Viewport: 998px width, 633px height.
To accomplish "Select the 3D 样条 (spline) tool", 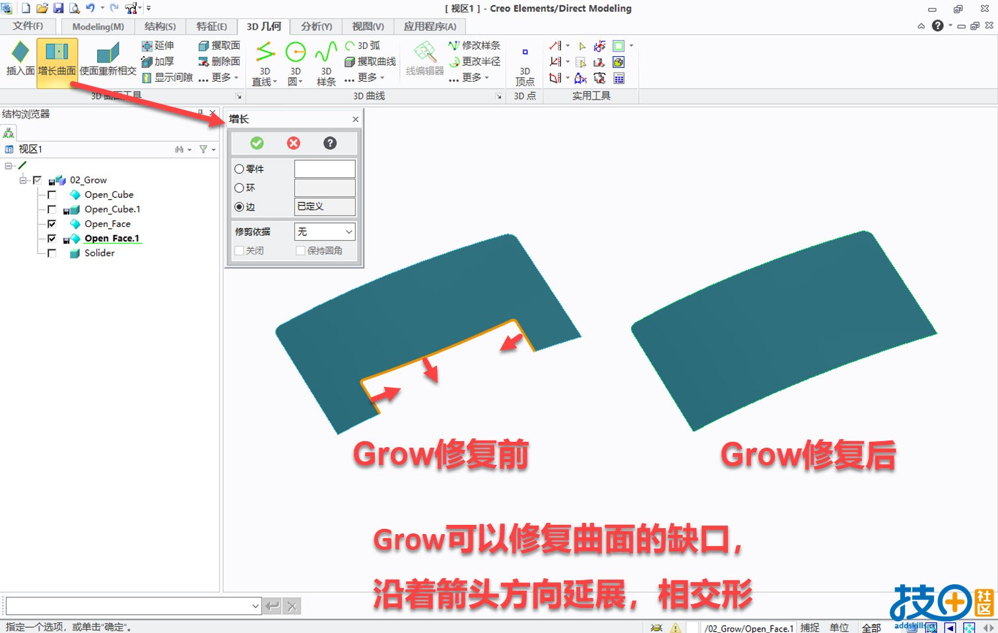I will tap(326, 63).
